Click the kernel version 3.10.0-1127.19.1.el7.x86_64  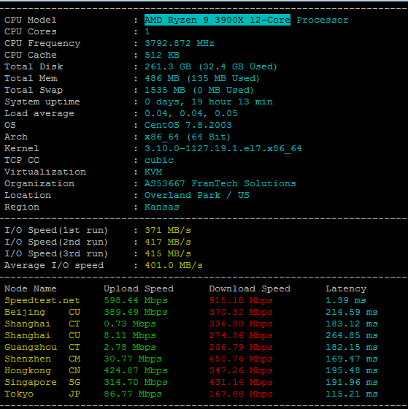[223, 148]
